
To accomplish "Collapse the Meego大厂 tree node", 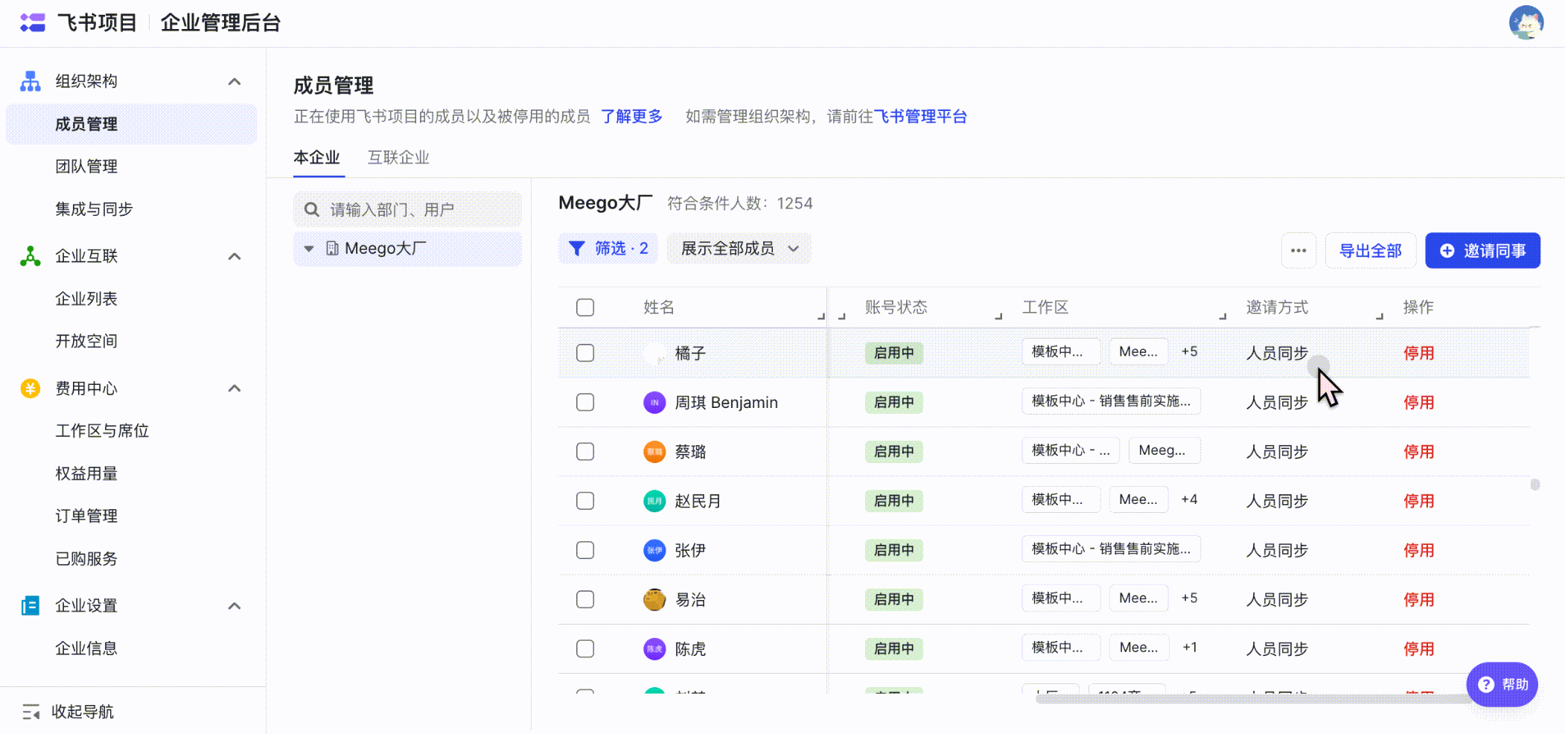I will [x=309, y=249].
